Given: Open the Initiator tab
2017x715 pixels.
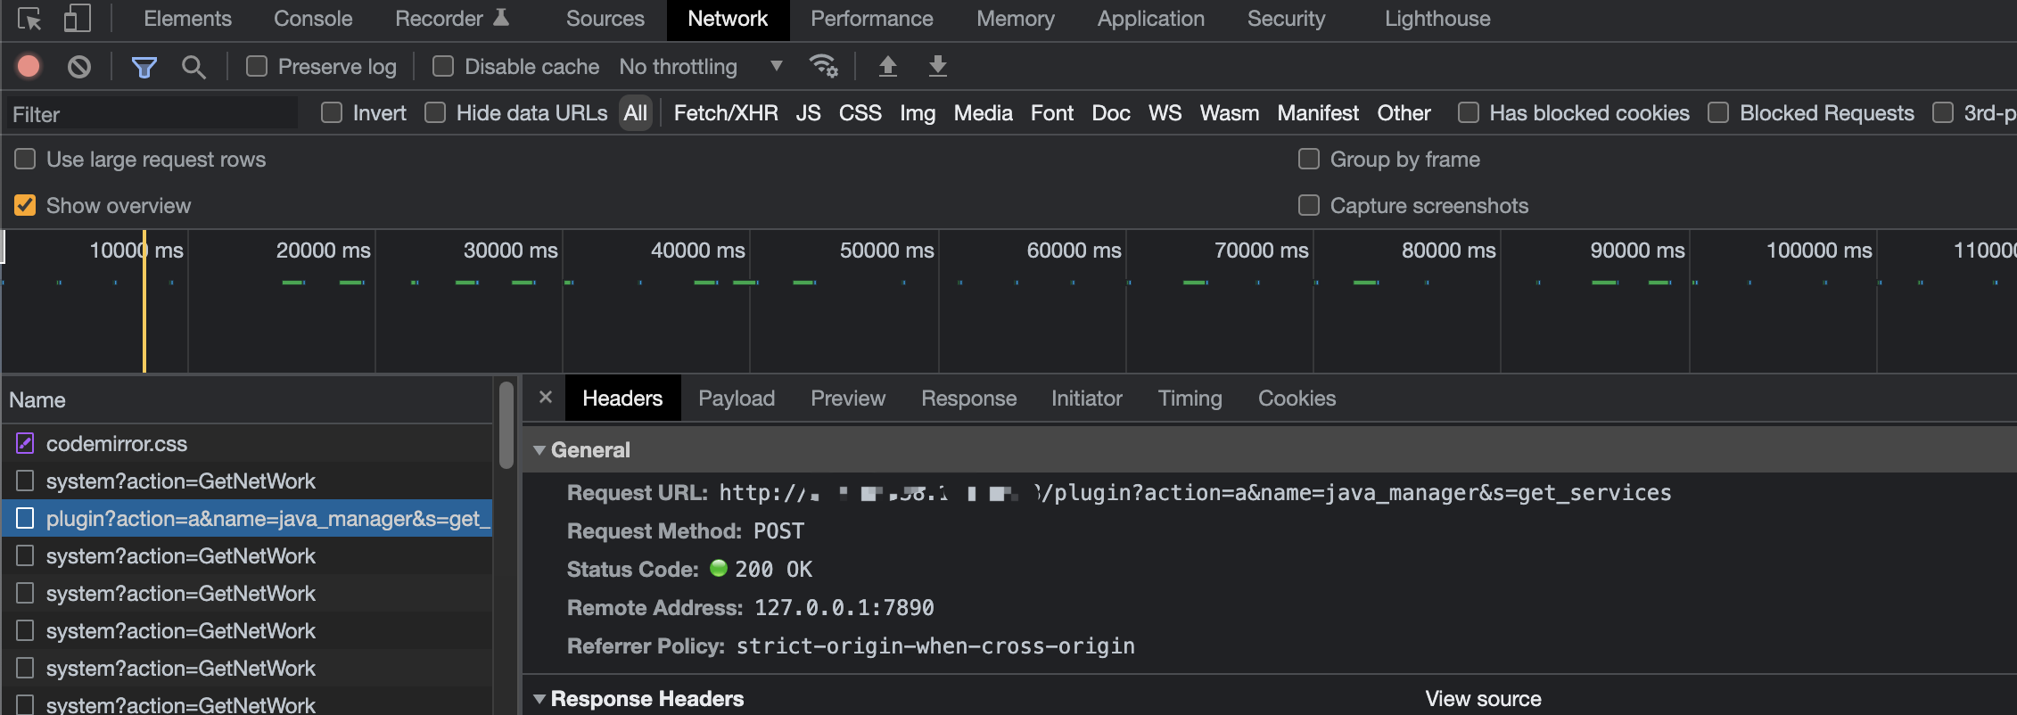Looking at the screenshot, I should (x=1087, y=399).
